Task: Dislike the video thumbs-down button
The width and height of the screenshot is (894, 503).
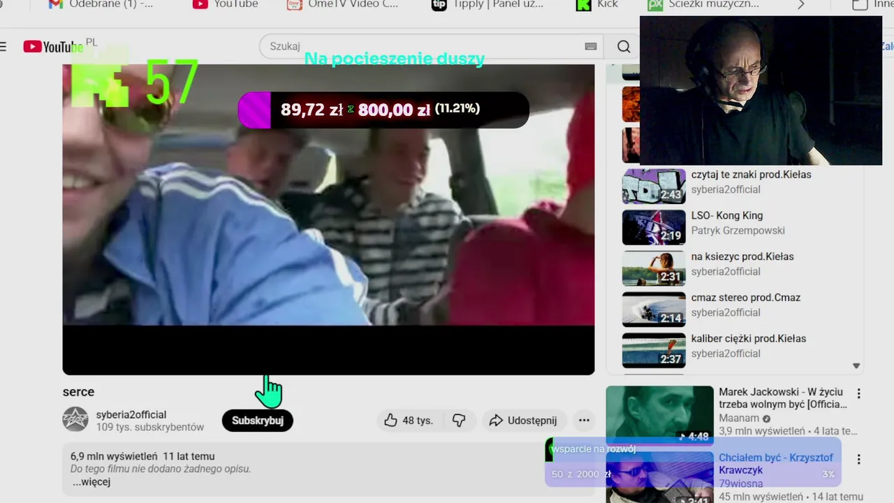Action: coord(459,421)
